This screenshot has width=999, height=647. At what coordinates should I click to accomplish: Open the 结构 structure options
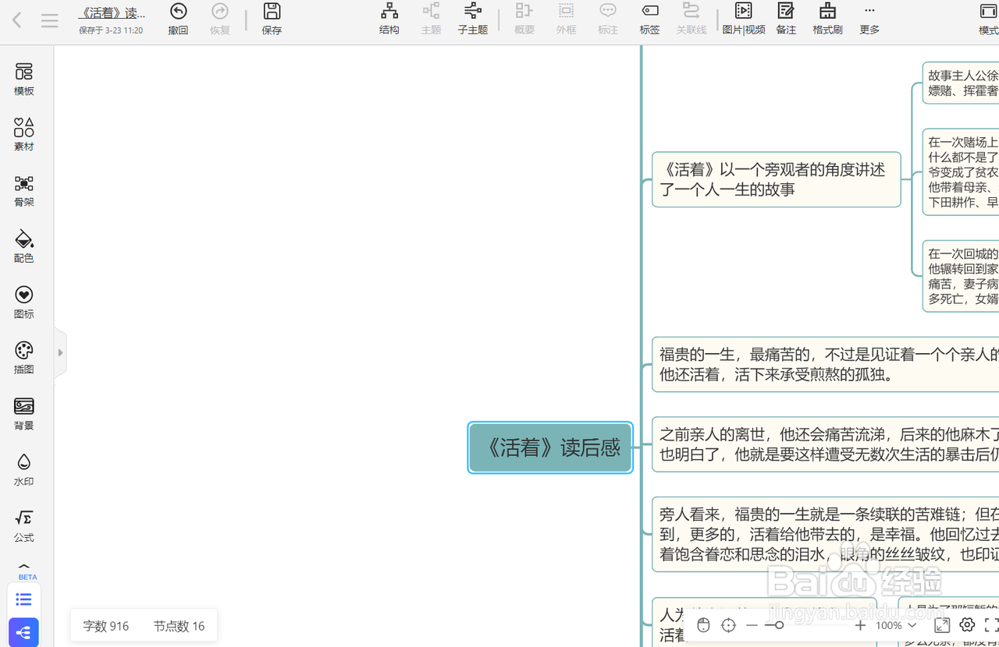coord(389,19)
